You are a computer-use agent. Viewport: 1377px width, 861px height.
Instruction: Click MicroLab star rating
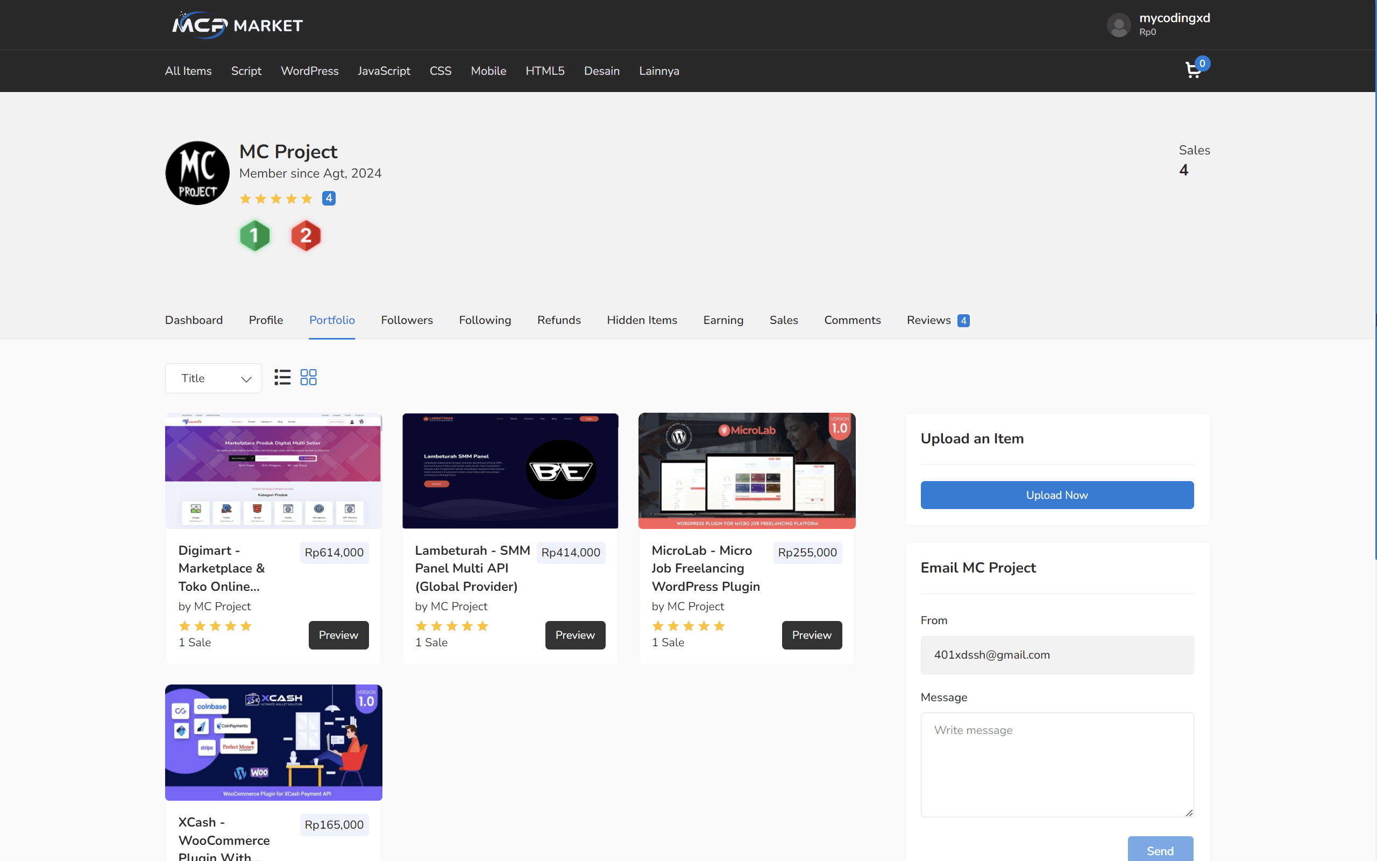click(688, 626)
